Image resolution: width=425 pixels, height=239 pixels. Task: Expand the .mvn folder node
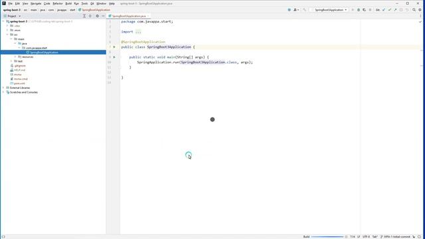point(7,30)
